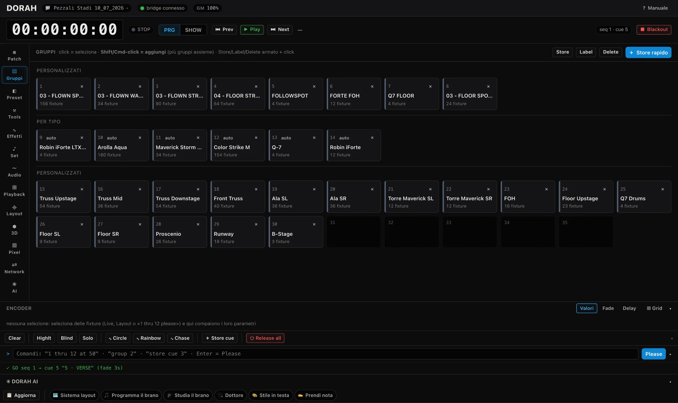Remove group 1 with its X icon
The height and width of the screenshot is (403, 678).
[82, 87]
